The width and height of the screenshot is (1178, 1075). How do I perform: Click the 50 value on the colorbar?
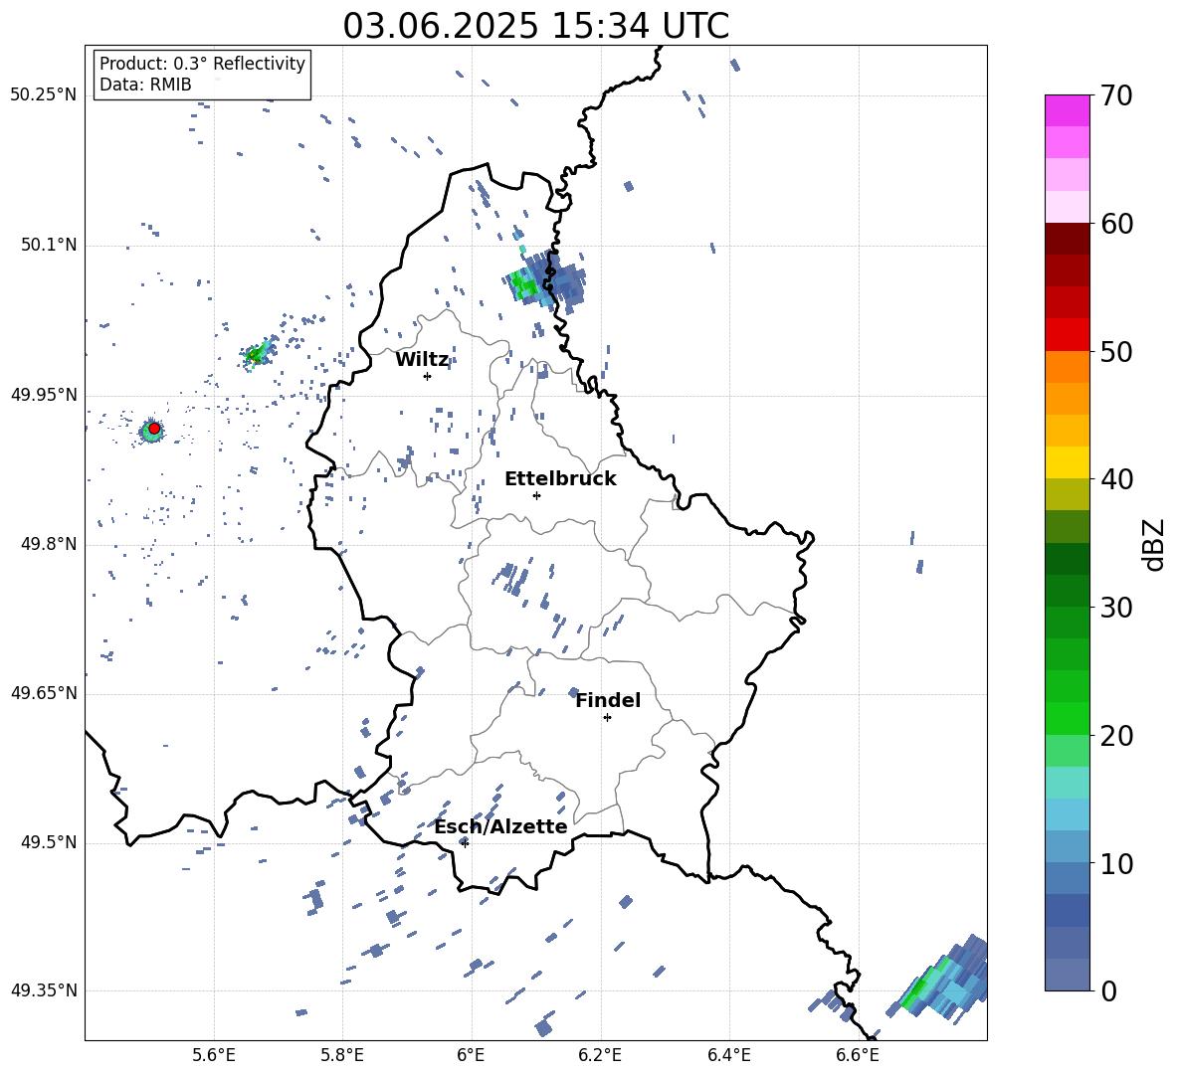coord(1116,351)
